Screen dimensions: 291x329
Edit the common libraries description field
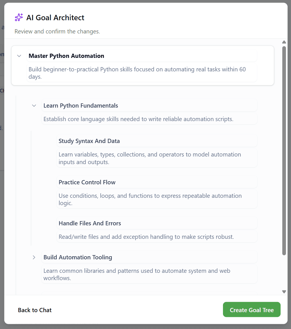tap(149, 274)
